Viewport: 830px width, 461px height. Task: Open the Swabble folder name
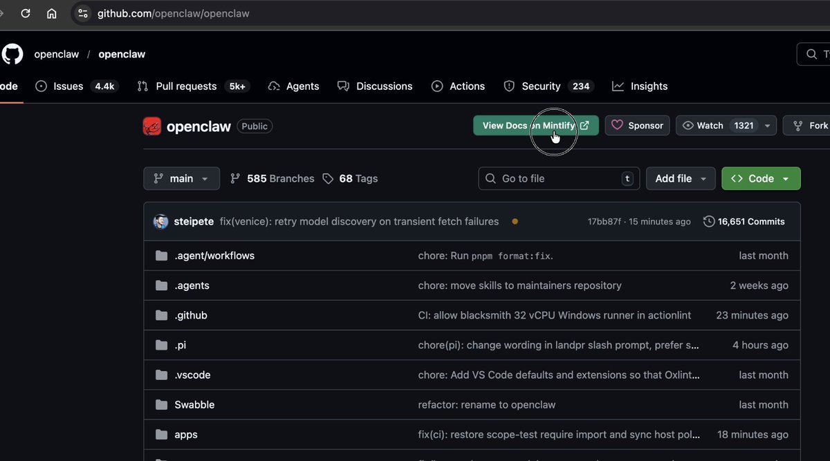(x=194, y=404)
